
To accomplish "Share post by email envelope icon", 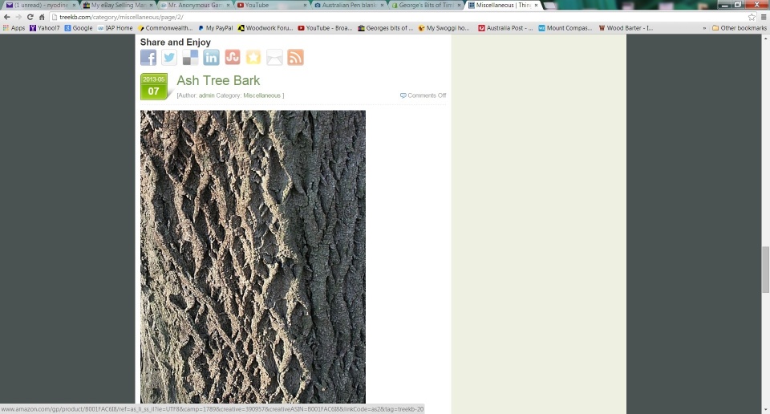I will (274, 58).
